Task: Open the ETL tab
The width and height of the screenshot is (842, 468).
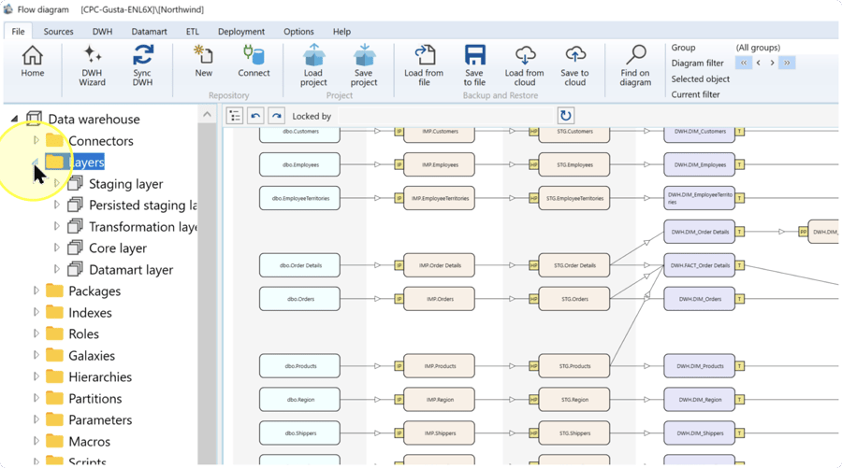Action: [x=192, y=31]
